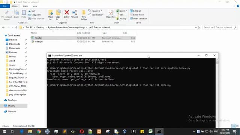The width and height of the screenshot is (240, 135).
Task: Switch to the View ribbon tab
Action: [x=35, y=6]
